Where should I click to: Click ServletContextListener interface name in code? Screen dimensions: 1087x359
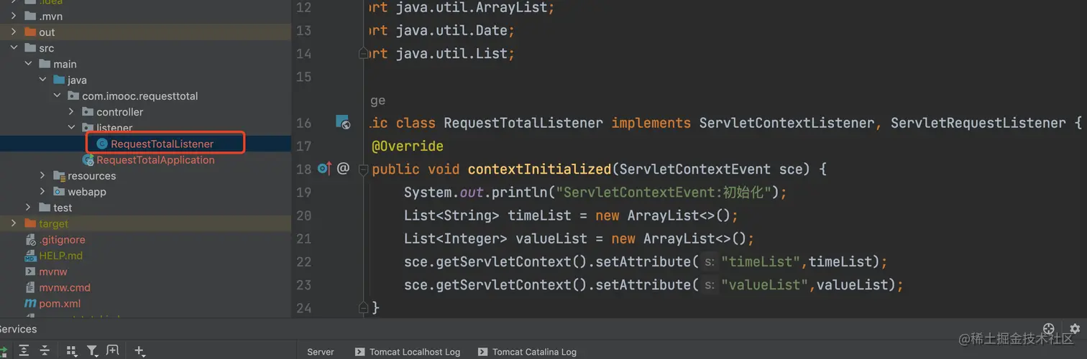click(x=787, y=123)
